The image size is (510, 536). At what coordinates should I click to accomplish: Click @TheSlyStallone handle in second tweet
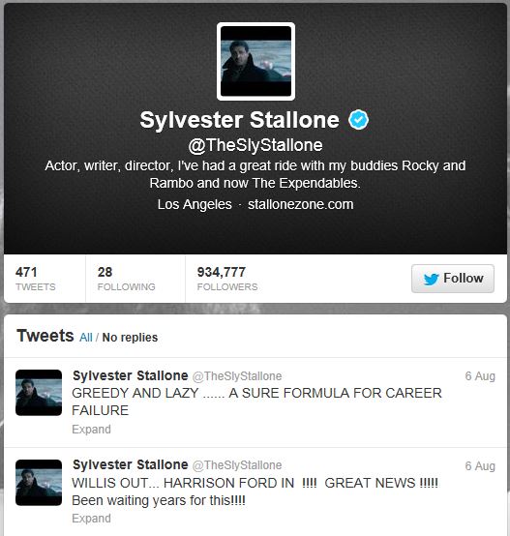[x=237, y=465]
